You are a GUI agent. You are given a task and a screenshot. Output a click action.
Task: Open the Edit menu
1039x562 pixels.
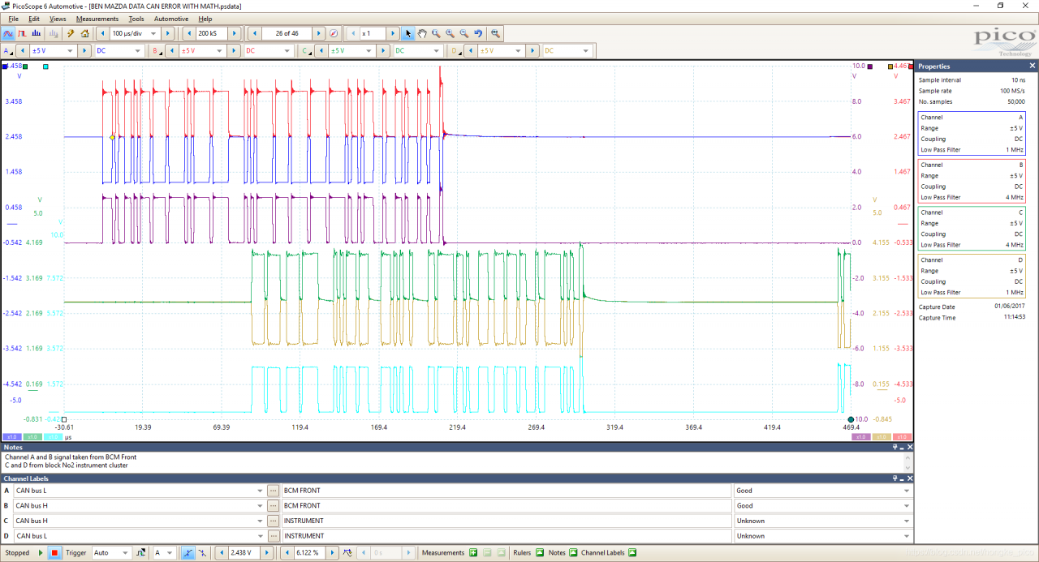tap(34, 19)
